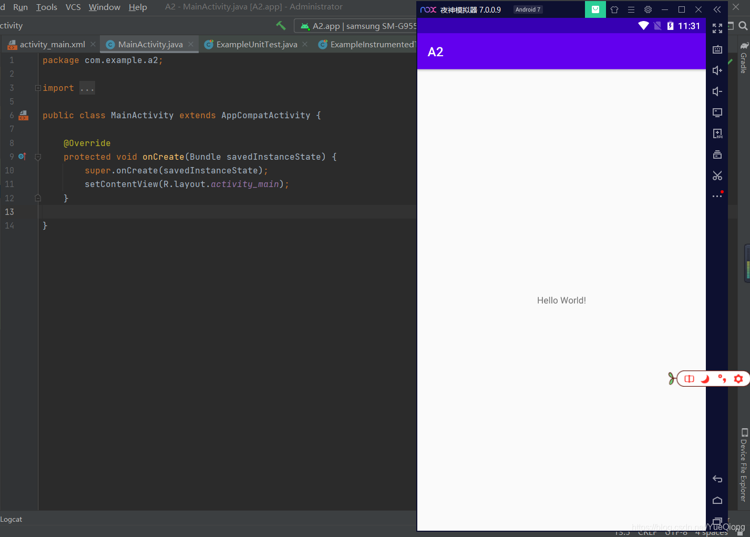Open Nox skin theme t-shirt icon
Screen dimensions: 750x537
(614, 9)
